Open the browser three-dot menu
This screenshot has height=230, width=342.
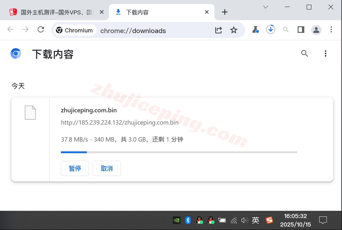point(331,30)
